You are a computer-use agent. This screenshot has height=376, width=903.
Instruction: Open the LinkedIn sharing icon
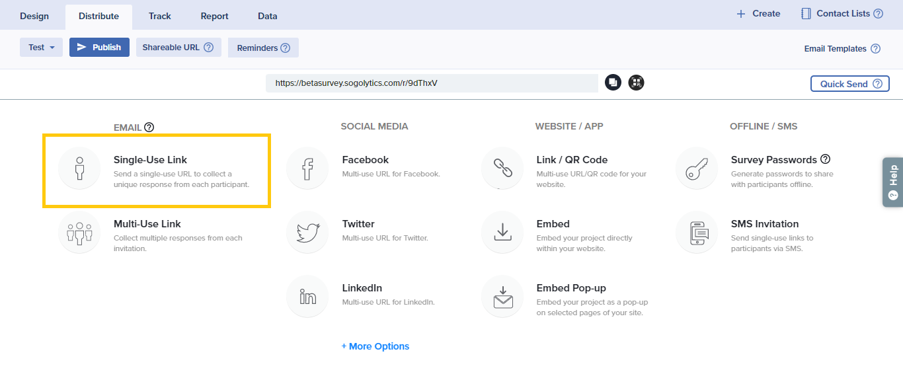[307, 296]
